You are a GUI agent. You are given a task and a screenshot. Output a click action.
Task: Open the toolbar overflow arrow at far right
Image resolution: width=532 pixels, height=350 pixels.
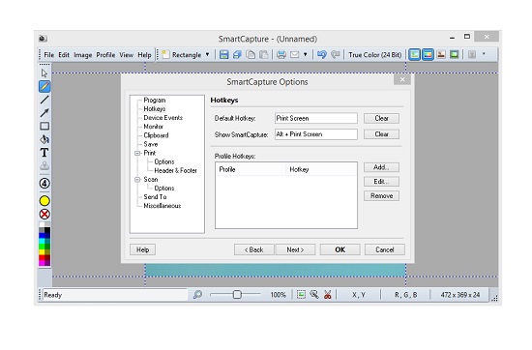click(484, 54)
